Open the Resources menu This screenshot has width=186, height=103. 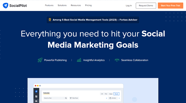click(x=76, y=5)
